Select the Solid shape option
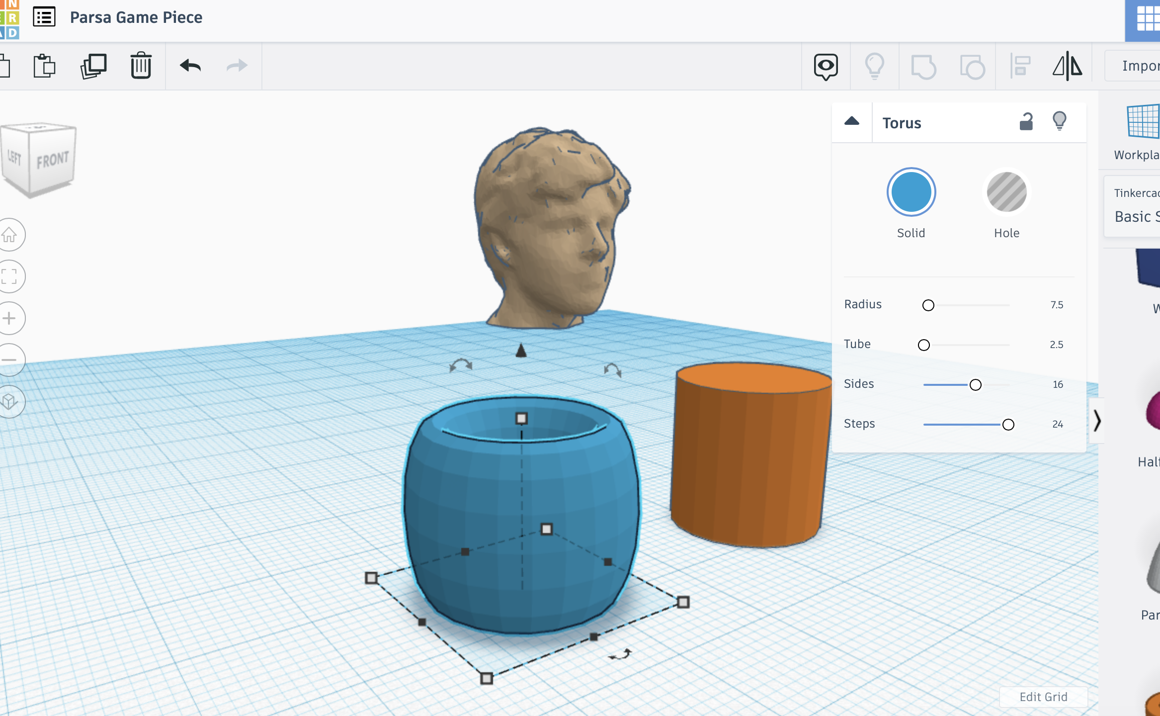 911,192
